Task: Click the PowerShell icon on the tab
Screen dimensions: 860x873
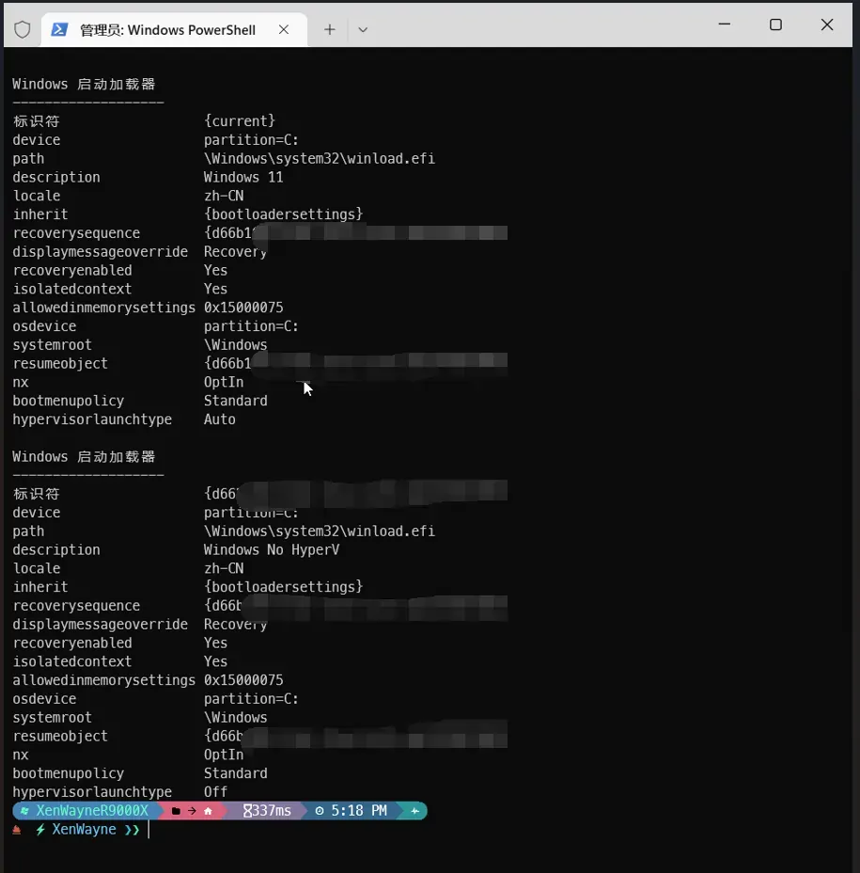Action: coord(59,29)
